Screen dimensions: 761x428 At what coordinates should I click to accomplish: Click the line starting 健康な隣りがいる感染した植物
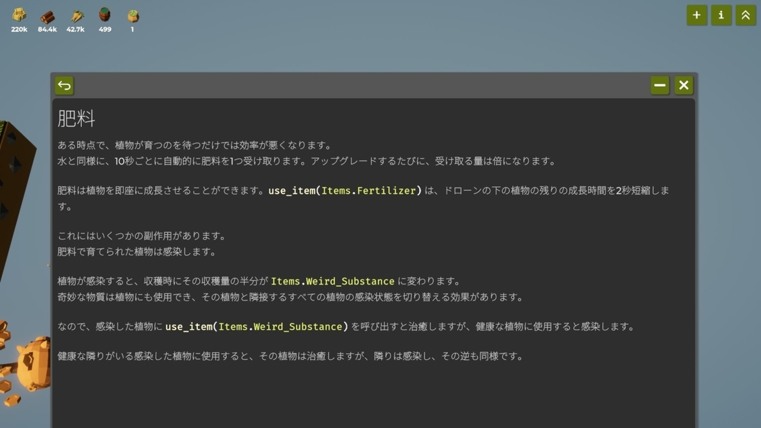coord(290,356)
